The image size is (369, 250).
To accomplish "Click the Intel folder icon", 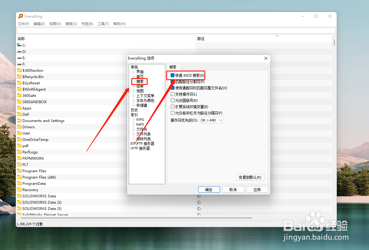I will pyautogui.click(x=19, y=133).
